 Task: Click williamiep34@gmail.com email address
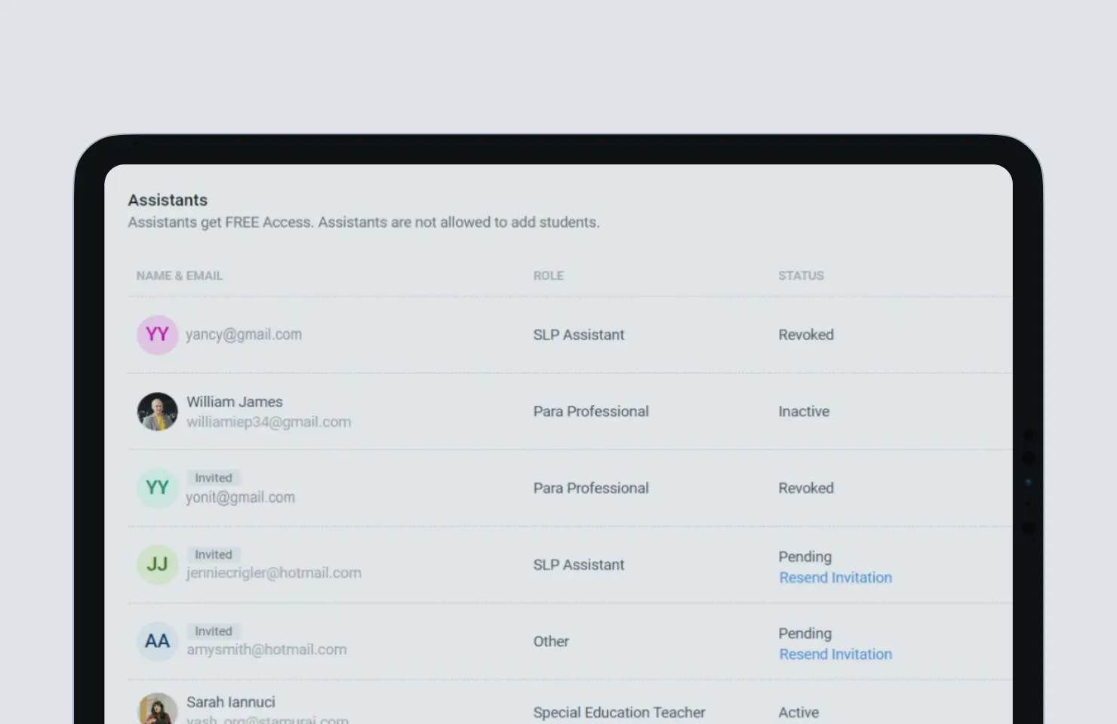[269, 422]
